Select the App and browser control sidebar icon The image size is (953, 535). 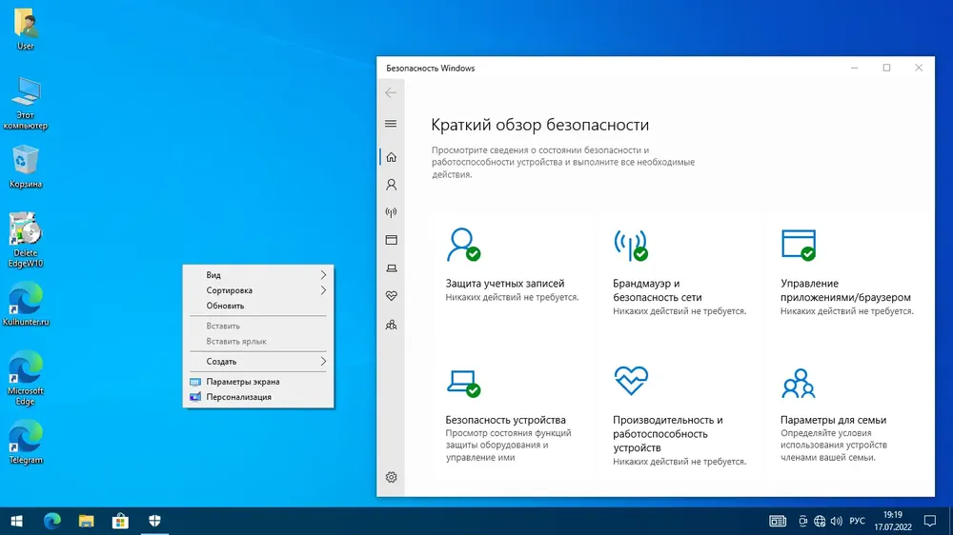tap(391, 240)
